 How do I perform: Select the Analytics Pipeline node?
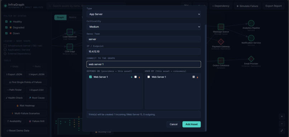click(251, 23)
